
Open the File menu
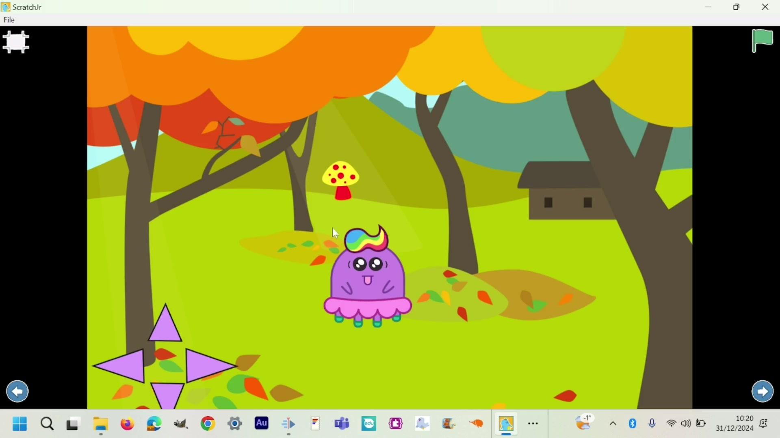[9, 20]
